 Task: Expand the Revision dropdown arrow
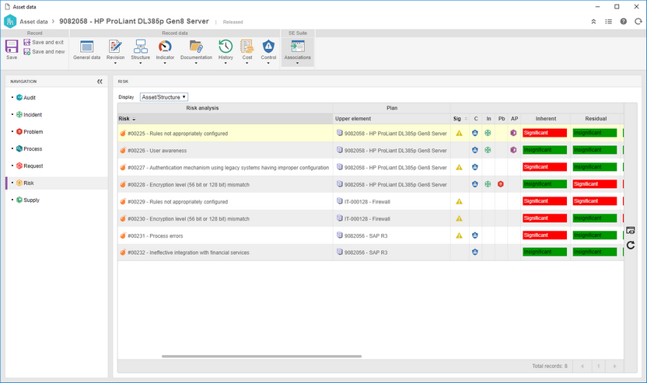pos(115,63)
